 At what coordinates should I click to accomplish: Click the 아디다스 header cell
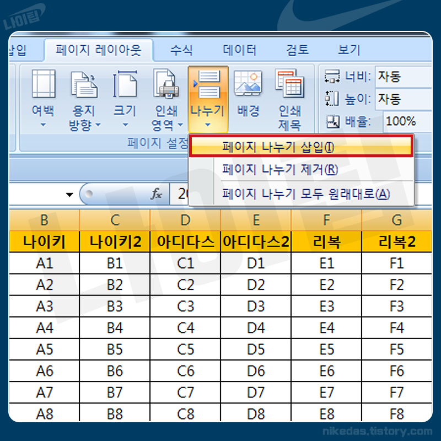point(185,241)
